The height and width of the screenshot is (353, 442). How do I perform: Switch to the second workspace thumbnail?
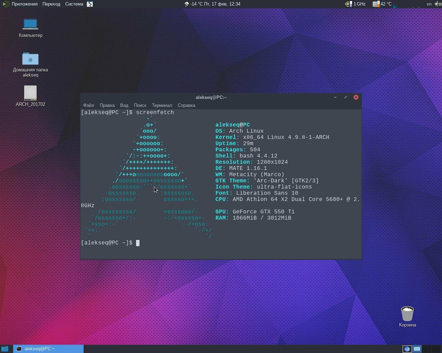[x=417, y=349]
